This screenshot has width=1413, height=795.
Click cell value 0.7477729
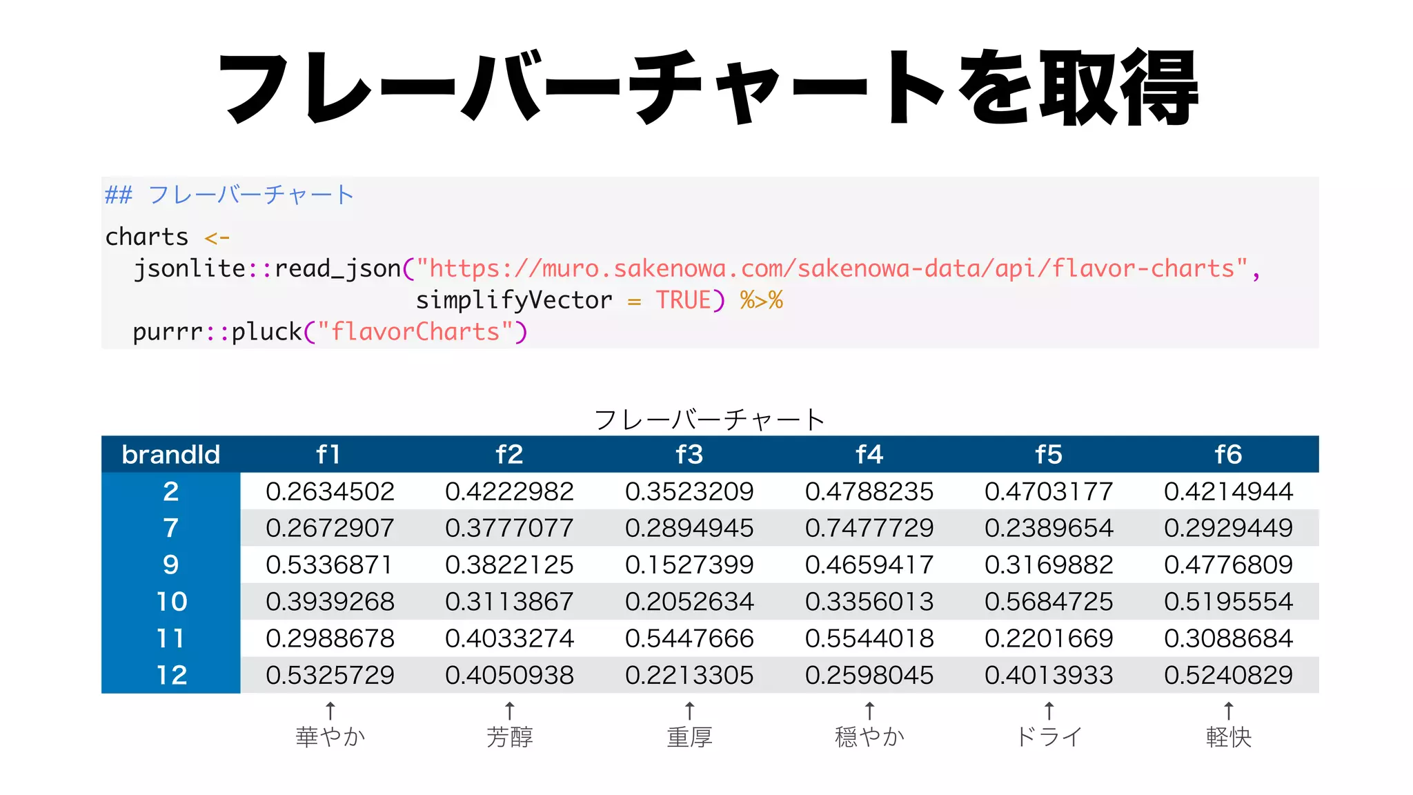click(x=869, y=528)
